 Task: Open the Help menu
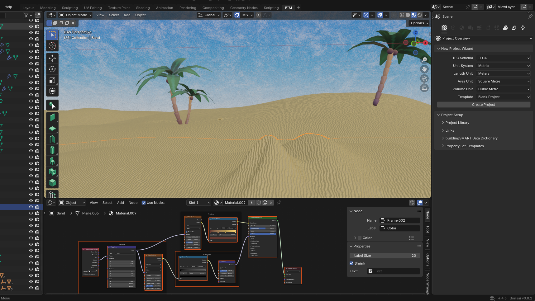point(8,7)
